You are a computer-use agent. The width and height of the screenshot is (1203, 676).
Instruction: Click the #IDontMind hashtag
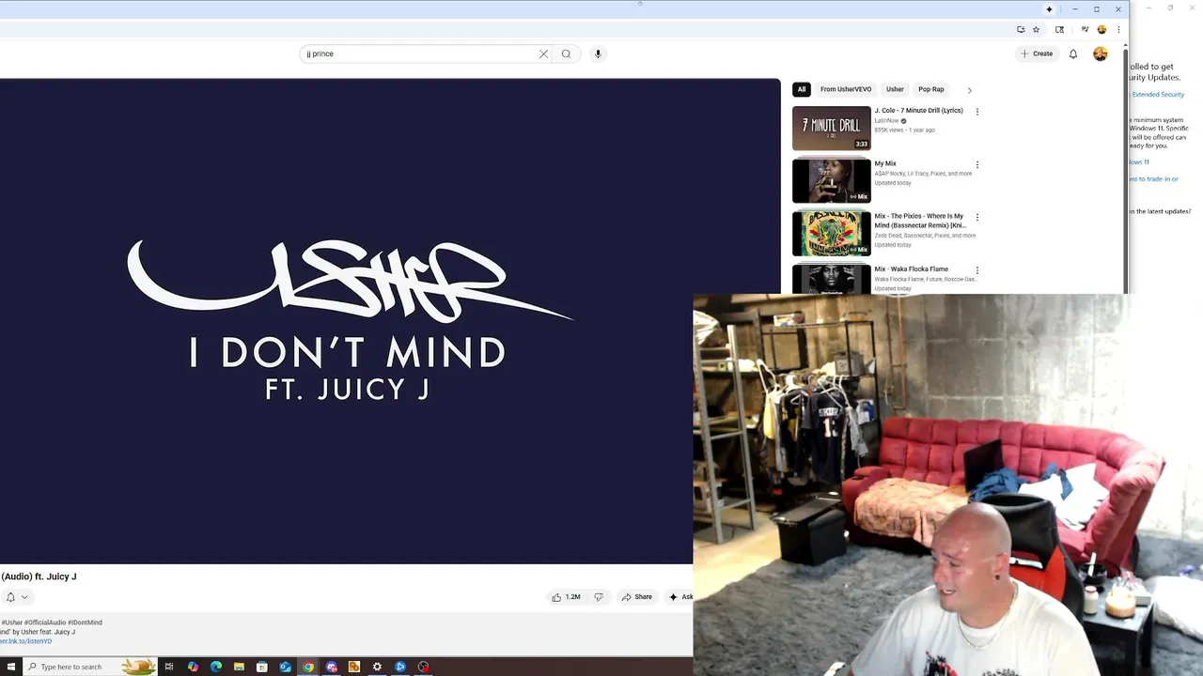85,622
